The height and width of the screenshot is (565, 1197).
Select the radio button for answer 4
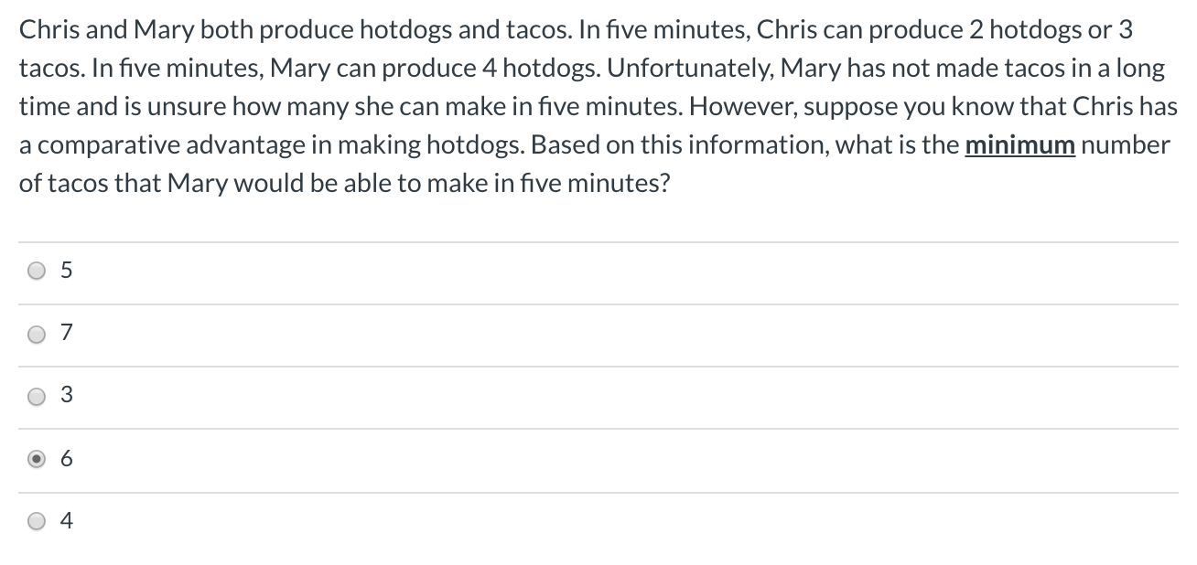pyautogui.click(x=37, y=521)
